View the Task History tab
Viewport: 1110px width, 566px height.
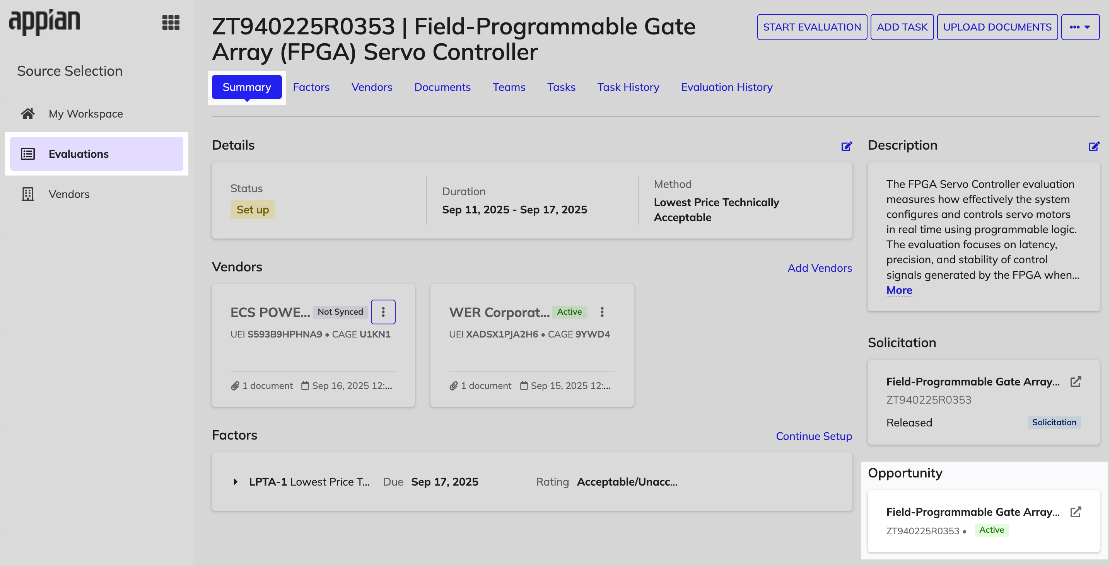coord(628,87)
